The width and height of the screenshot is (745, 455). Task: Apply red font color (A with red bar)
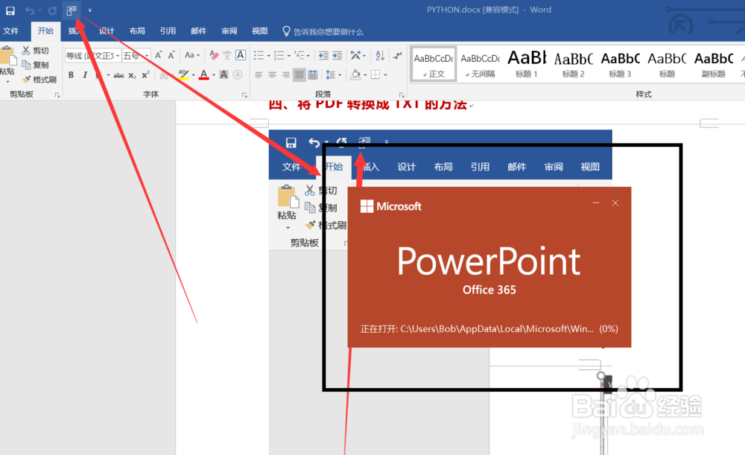[x=204, y=74]
